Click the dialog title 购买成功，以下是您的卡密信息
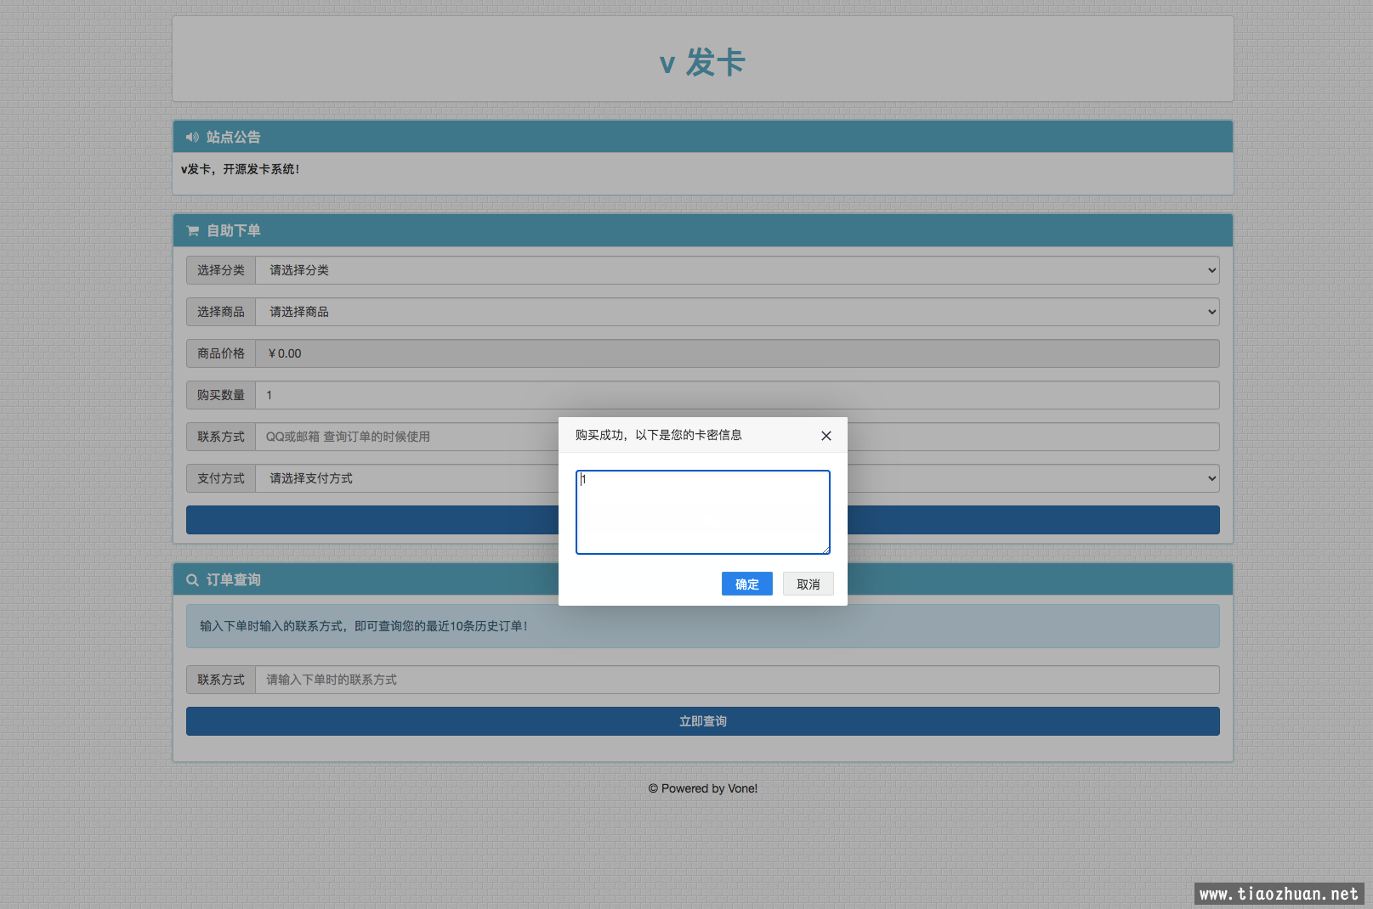The width and height of the screenshot is (1373, 909). (658, 435)
